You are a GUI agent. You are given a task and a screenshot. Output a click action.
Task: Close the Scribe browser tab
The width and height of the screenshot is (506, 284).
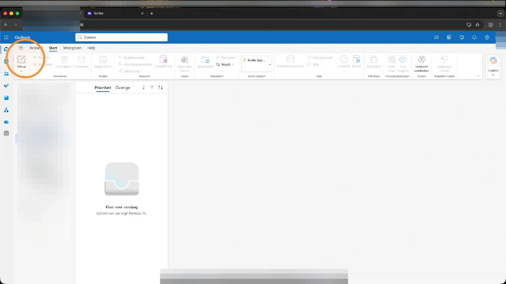[x=142, y=13]
